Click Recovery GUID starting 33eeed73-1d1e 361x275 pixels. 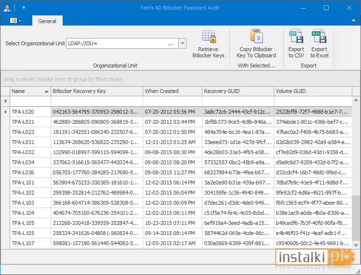(238, 142)
